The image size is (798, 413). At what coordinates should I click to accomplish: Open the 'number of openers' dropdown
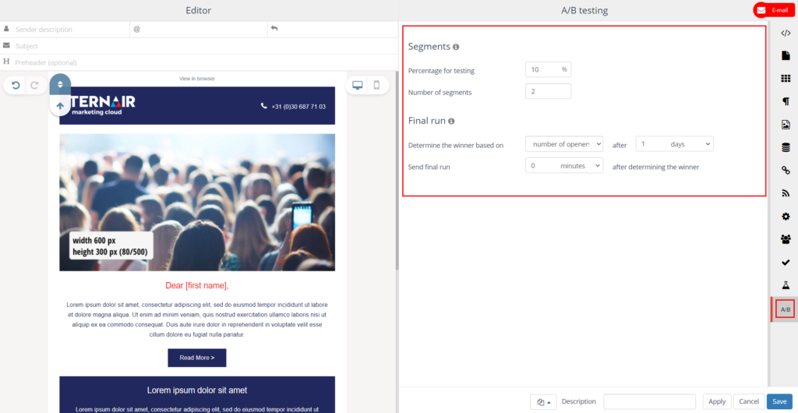564,144
